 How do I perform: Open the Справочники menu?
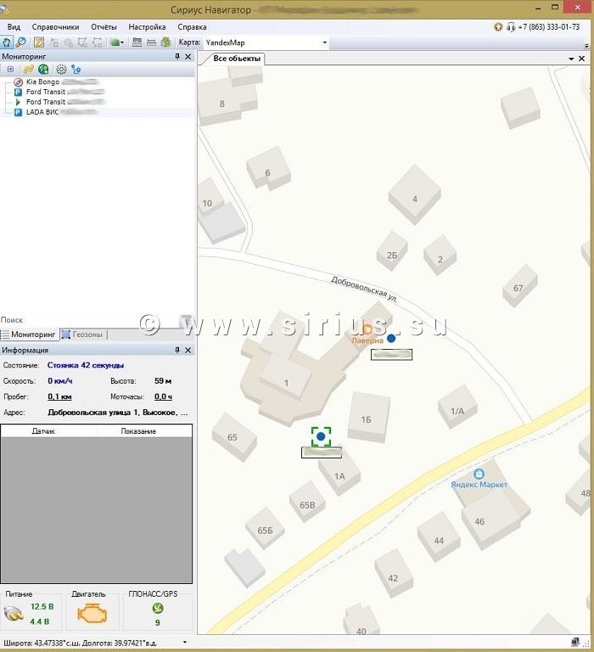point(55,27)
